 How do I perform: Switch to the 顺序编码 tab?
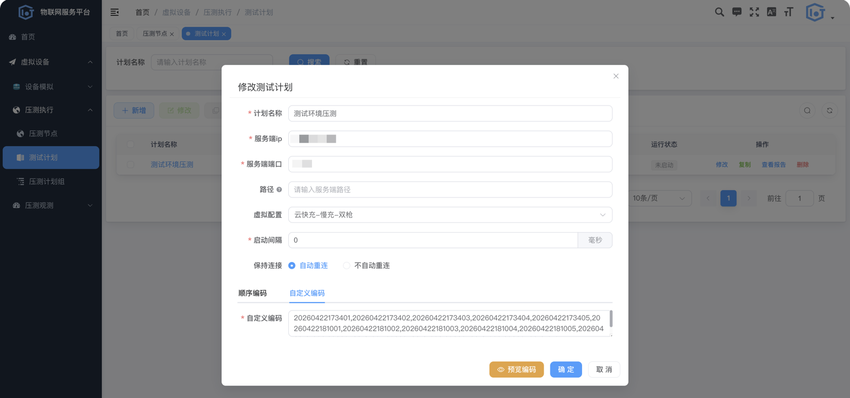tap(252, 293)
